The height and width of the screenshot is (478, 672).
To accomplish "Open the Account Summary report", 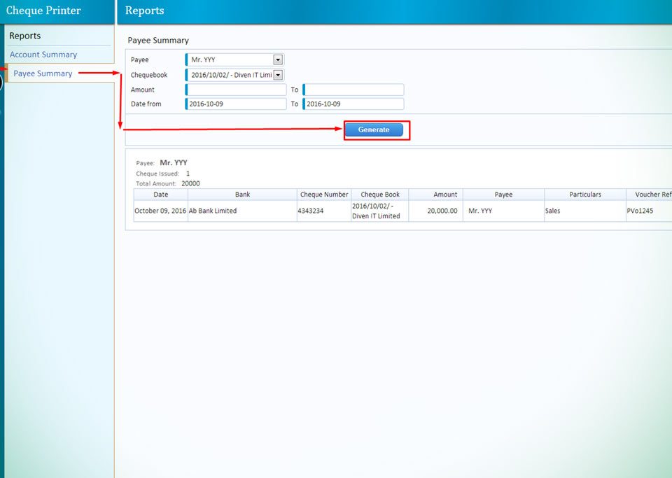I will 42,54.
